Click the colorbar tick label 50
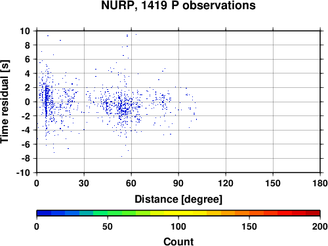This screenshot has width=328, height=246. tap(108, 226)
